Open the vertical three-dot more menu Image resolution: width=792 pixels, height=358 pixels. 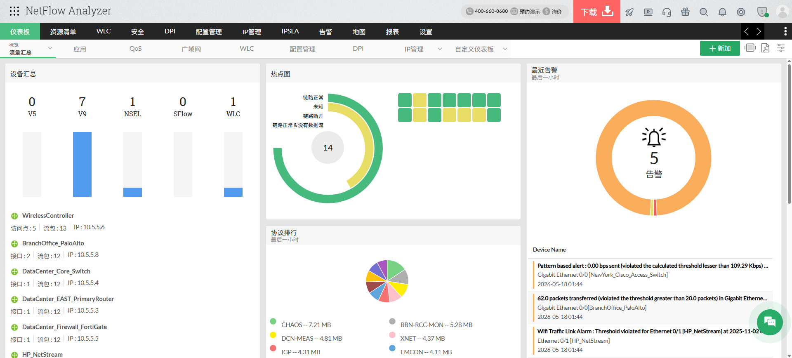pos(785,31)
